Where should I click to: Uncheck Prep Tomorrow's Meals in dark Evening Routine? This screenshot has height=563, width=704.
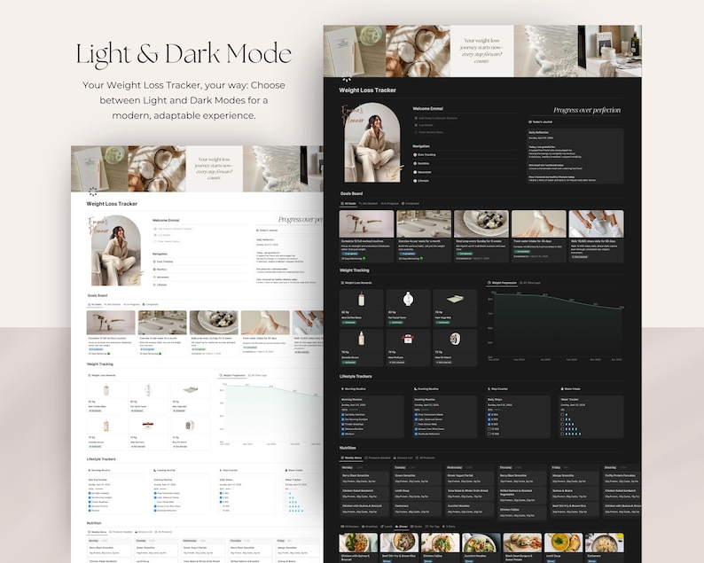[x=416, y=415]
